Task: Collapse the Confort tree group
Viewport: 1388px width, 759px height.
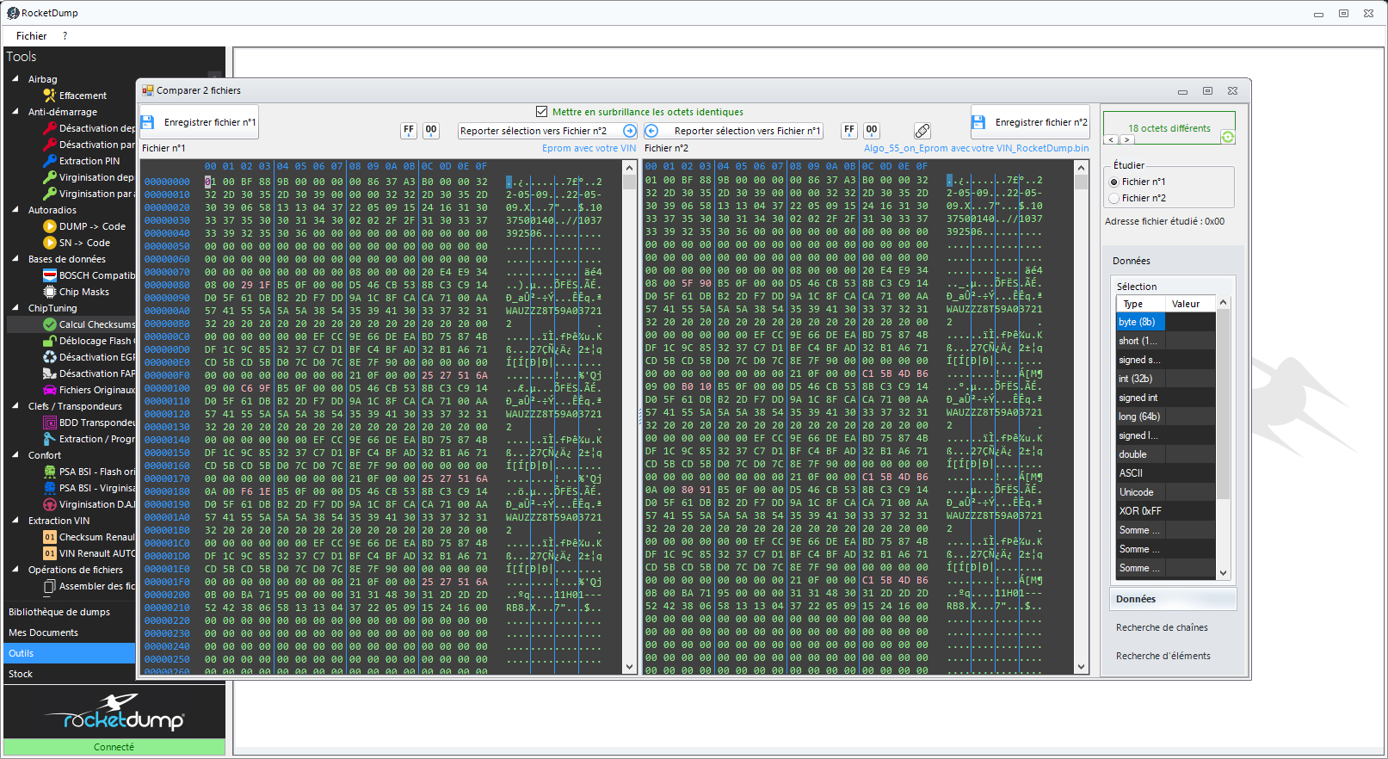Action: pyautogui.click(x=15, y=454)
